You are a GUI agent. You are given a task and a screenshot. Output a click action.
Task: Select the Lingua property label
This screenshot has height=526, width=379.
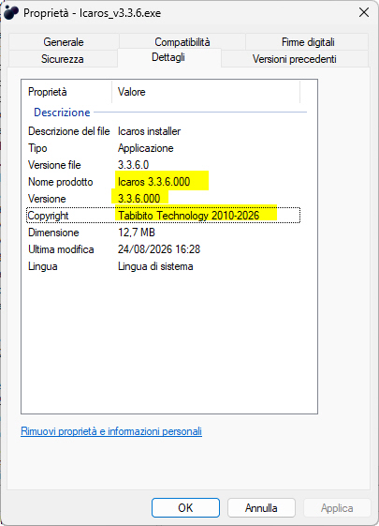tap(43, 266)
